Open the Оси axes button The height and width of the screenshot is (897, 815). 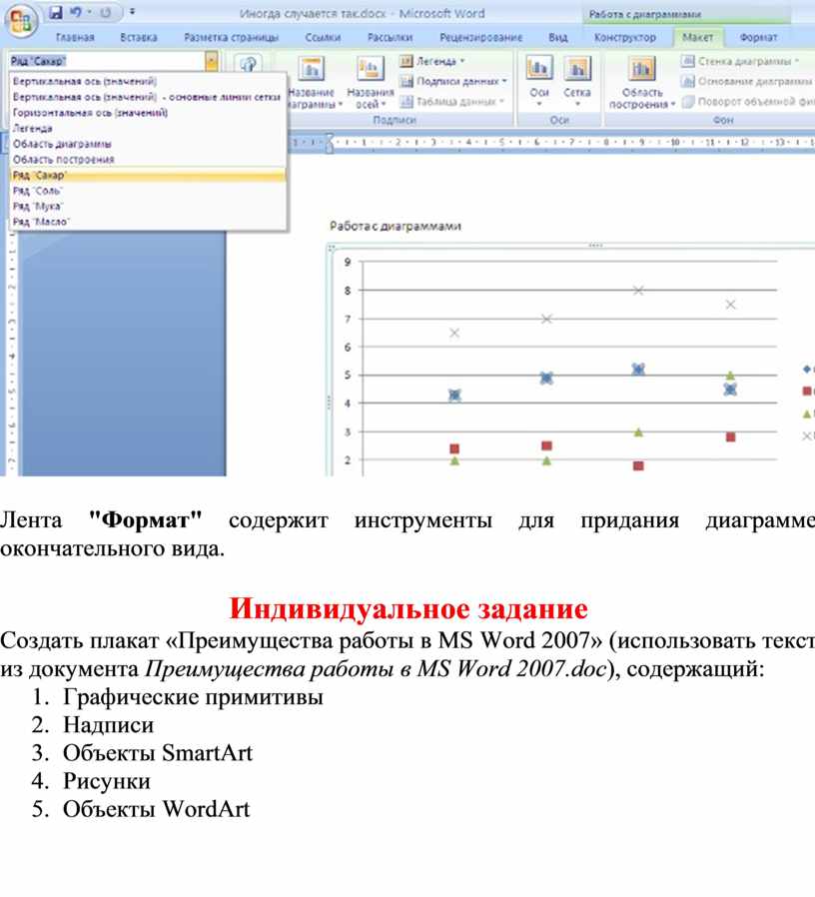(538, 82)
